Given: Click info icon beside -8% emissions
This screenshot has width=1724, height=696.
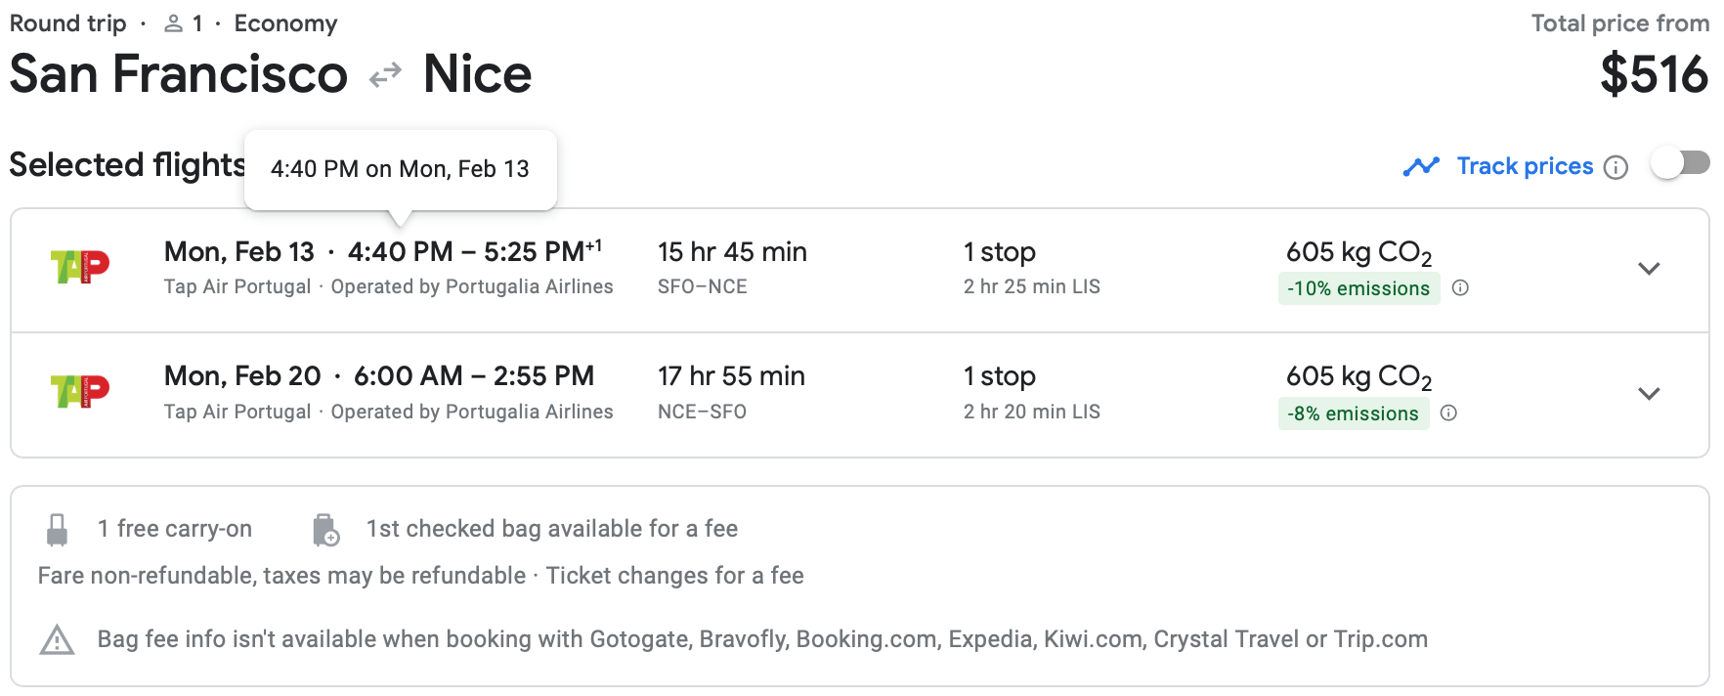Looking at the screenshot, I should [1448, 413].
